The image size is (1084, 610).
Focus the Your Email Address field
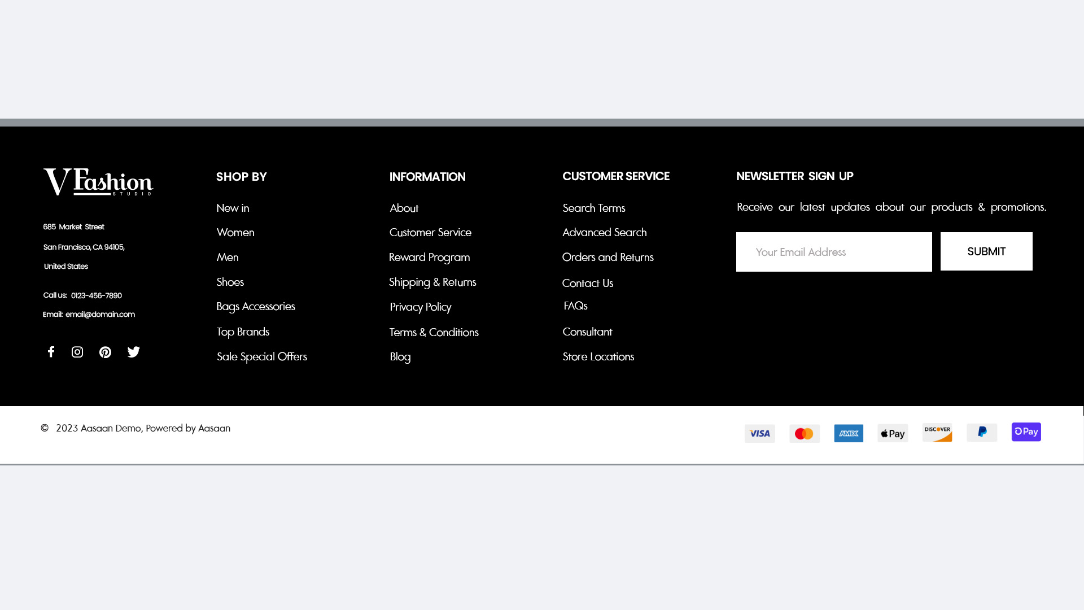click(x=833, y=252)
